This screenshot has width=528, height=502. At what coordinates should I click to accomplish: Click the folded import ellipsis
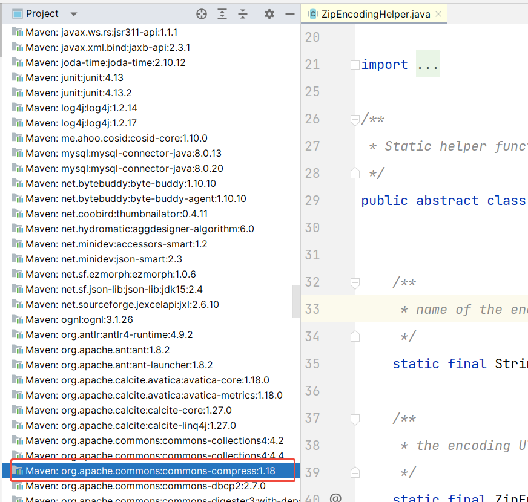[427, 64]
